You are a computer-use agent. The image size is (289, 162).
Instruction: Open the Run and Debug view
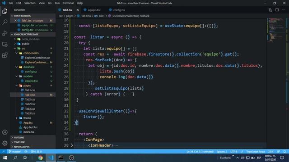pyautogui.click(x=5, y=33)
